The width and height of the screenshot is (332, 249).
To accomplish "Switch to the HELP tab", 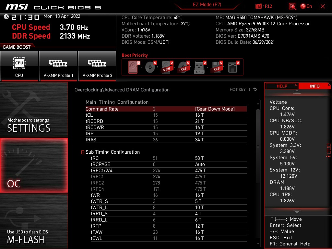I will point(281,86).
